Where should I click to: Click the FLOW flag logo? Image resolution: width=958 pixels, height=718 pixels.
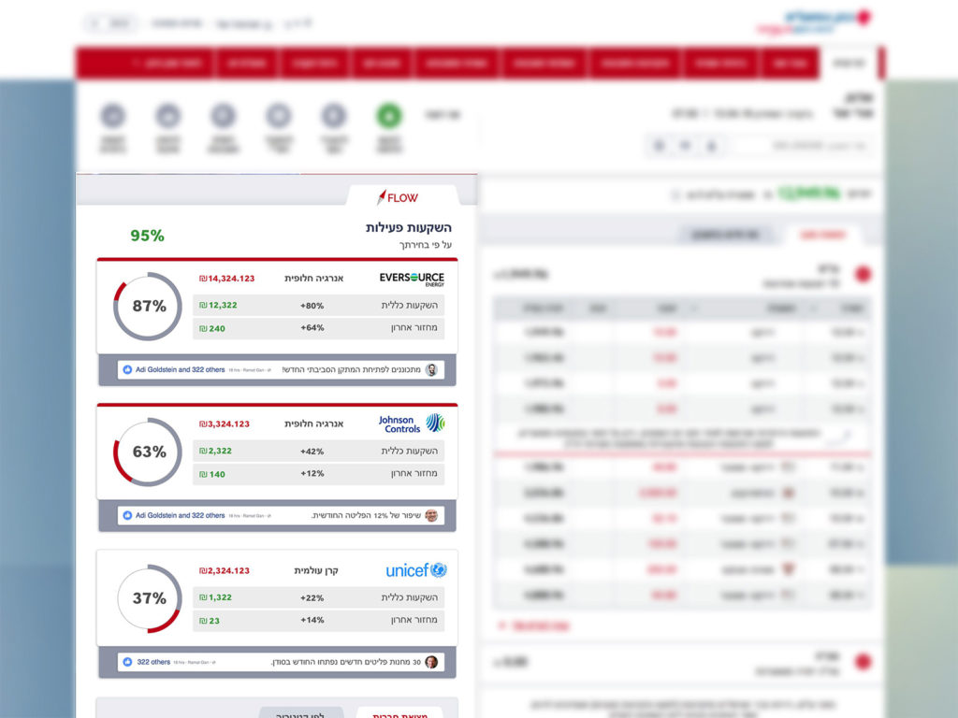click(397, 197)
